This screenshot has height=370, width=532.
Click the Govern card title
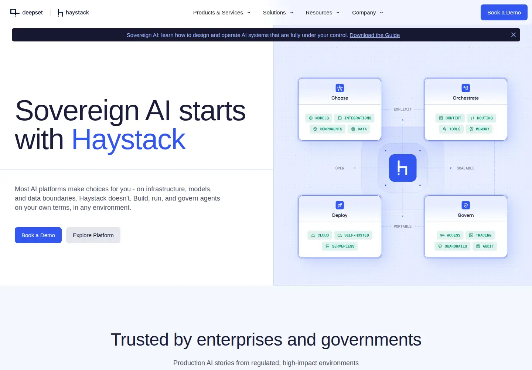pyautogui.click(x=466, y=215)
